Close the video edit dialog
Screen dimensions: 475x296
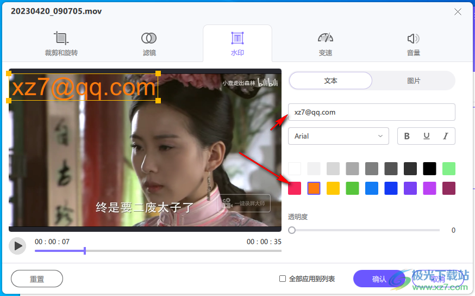point(458,12)
